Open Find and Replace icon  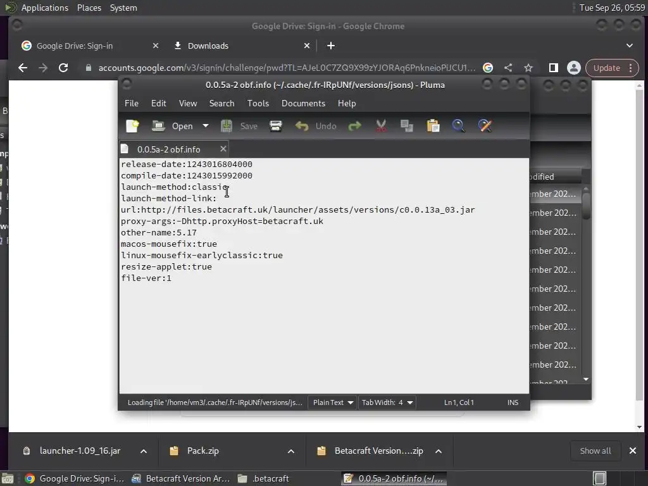(x=485, y=126)
